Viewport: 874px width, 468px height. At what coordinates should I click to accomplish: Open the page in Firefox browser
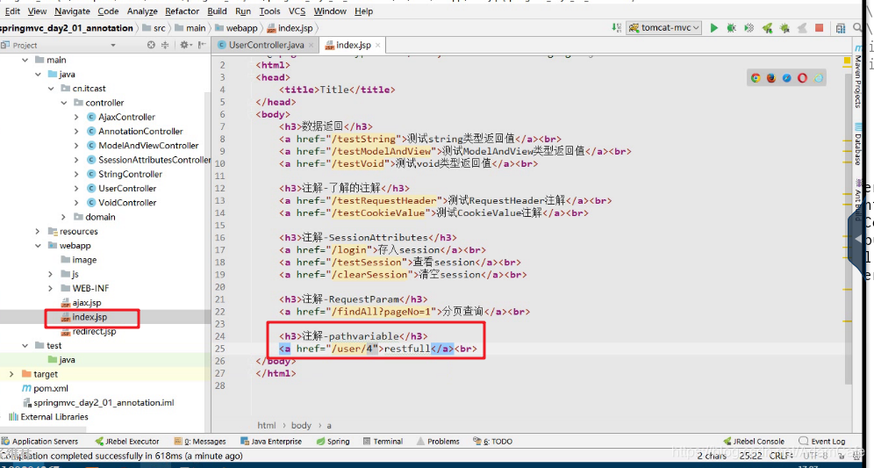point(770,78)
